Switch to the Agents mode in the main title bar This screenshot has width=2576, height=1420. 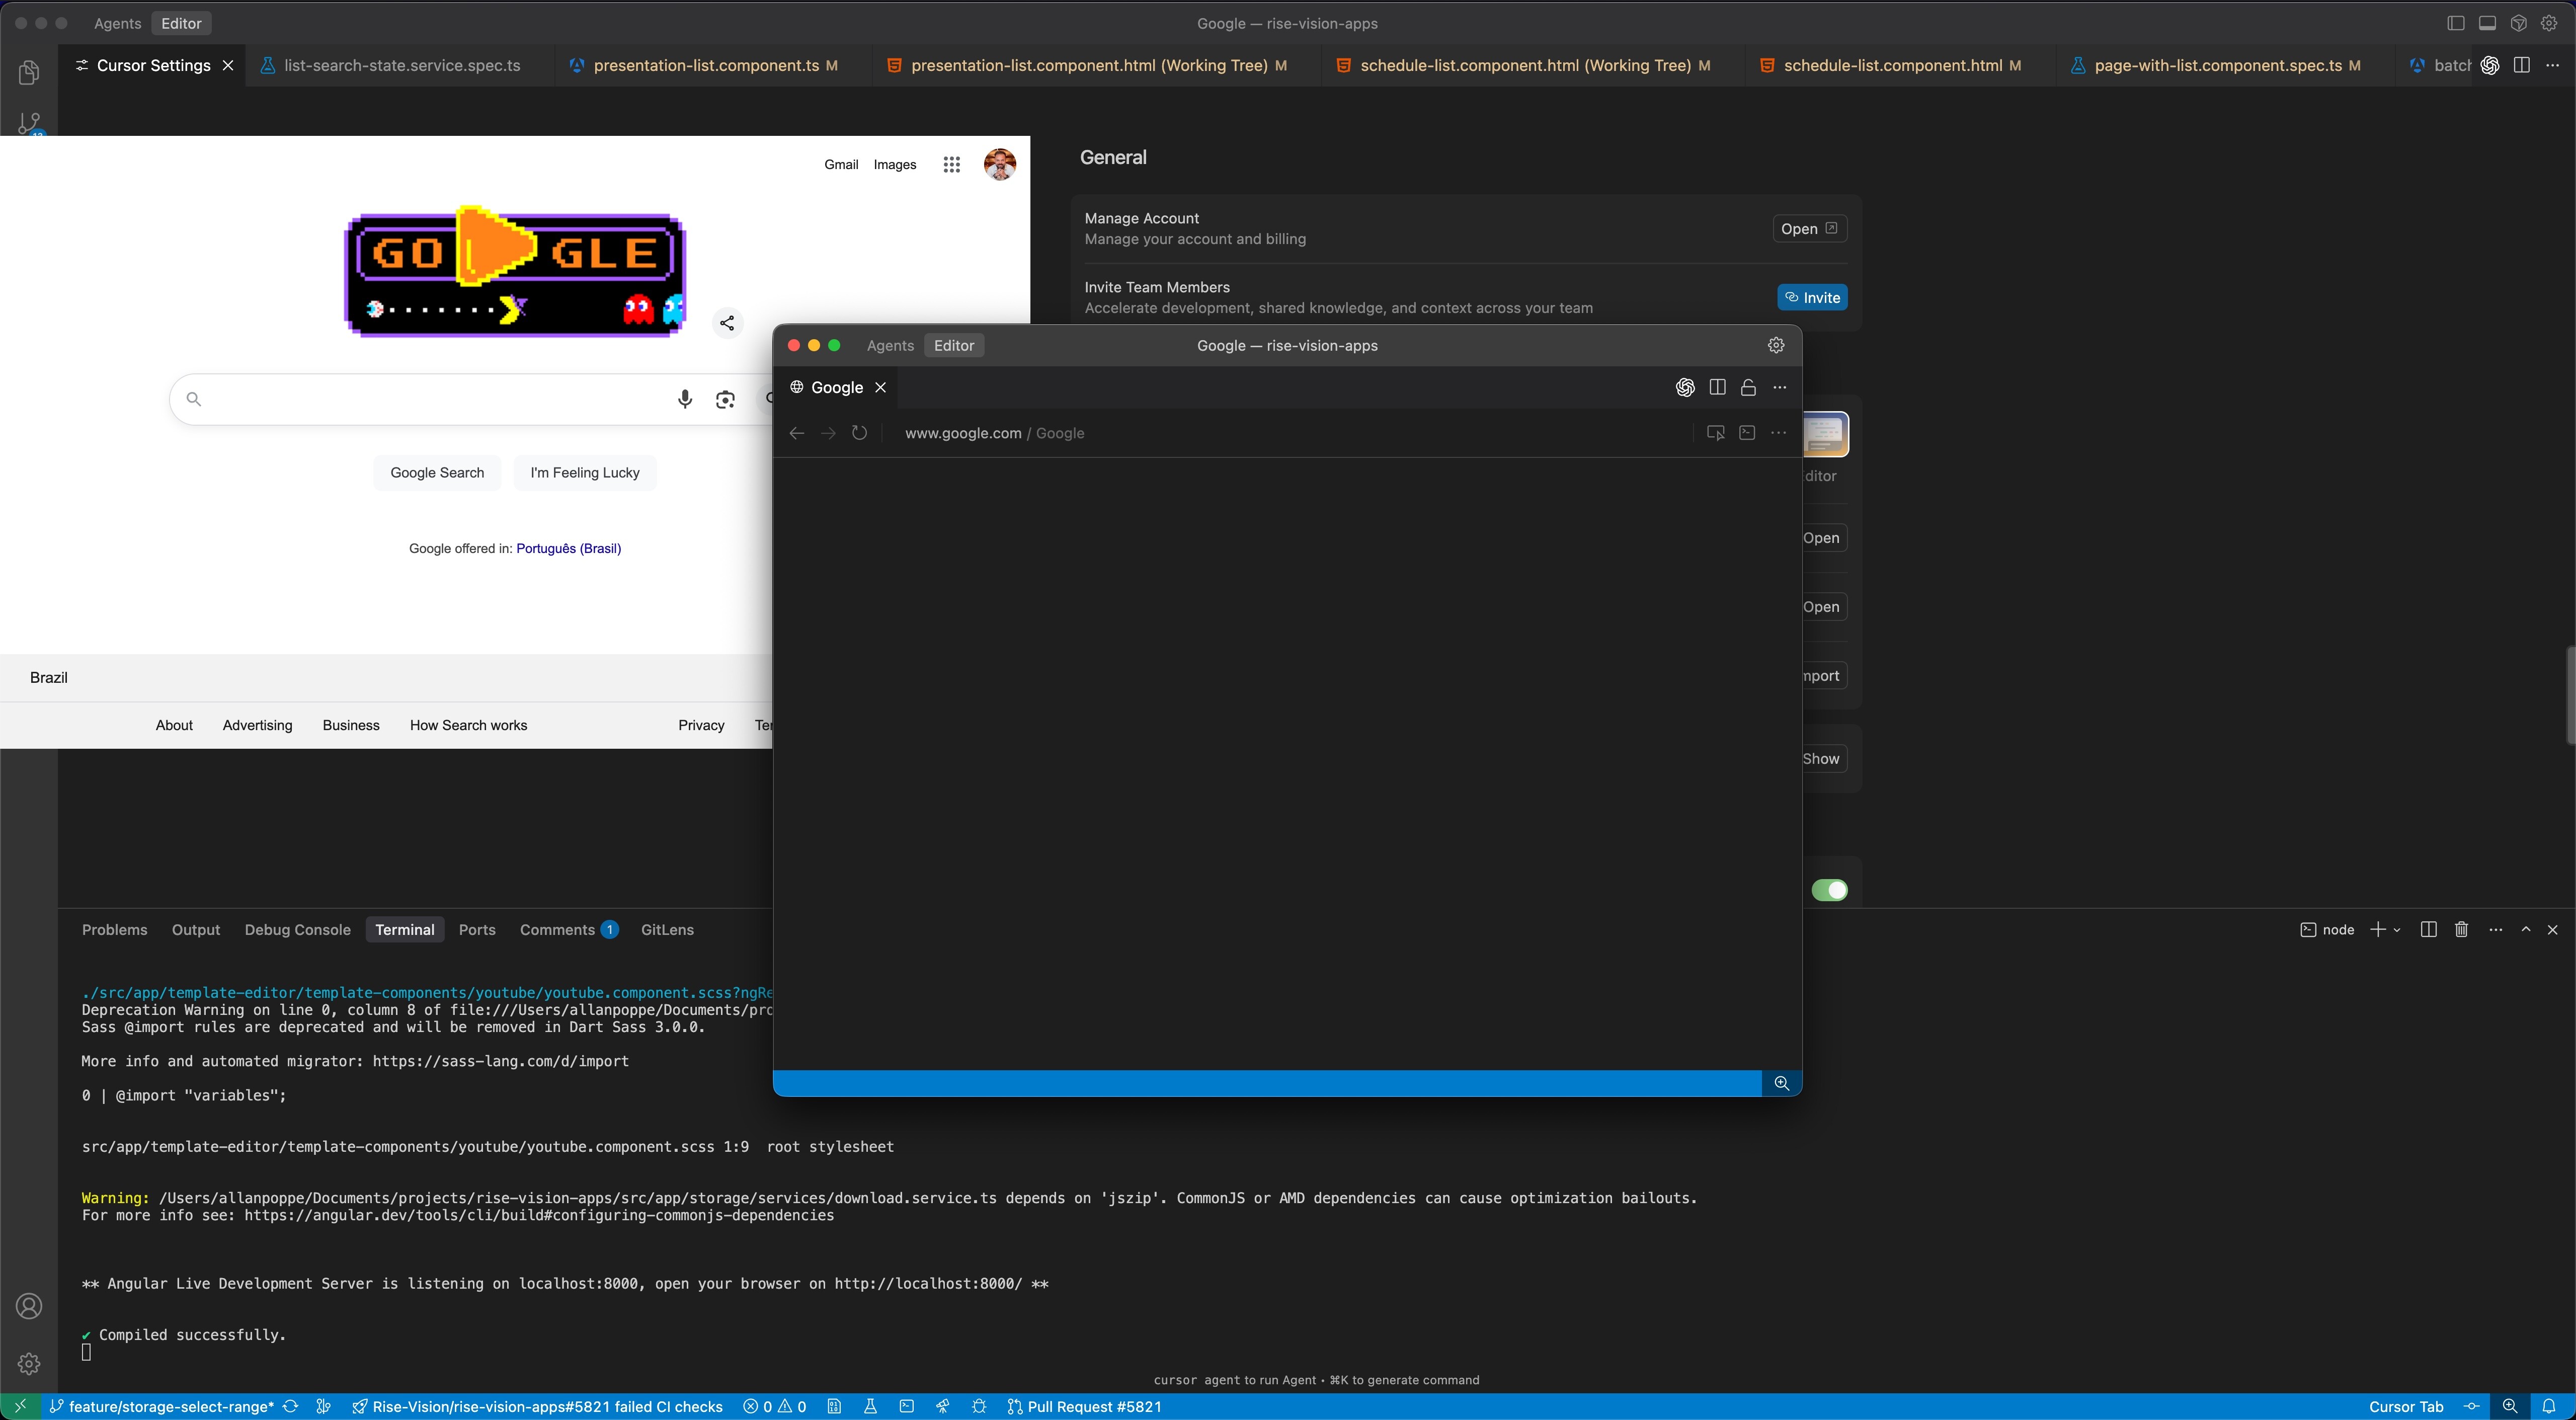[117, 23]
